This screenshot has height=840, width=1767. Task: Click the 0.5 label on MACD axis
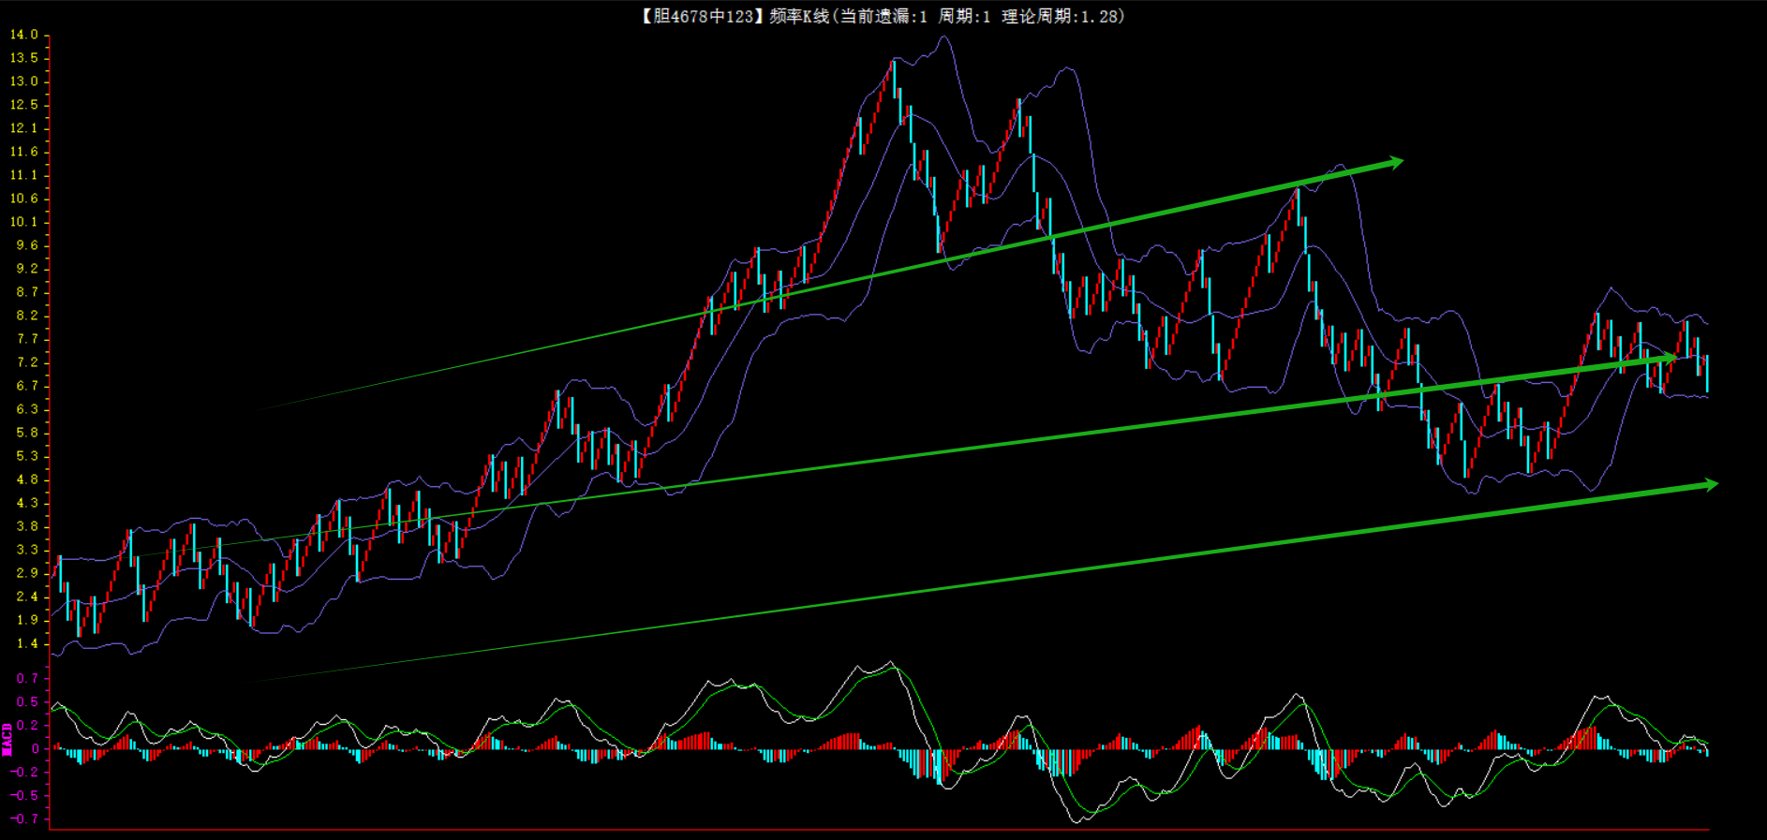point(28,701)
